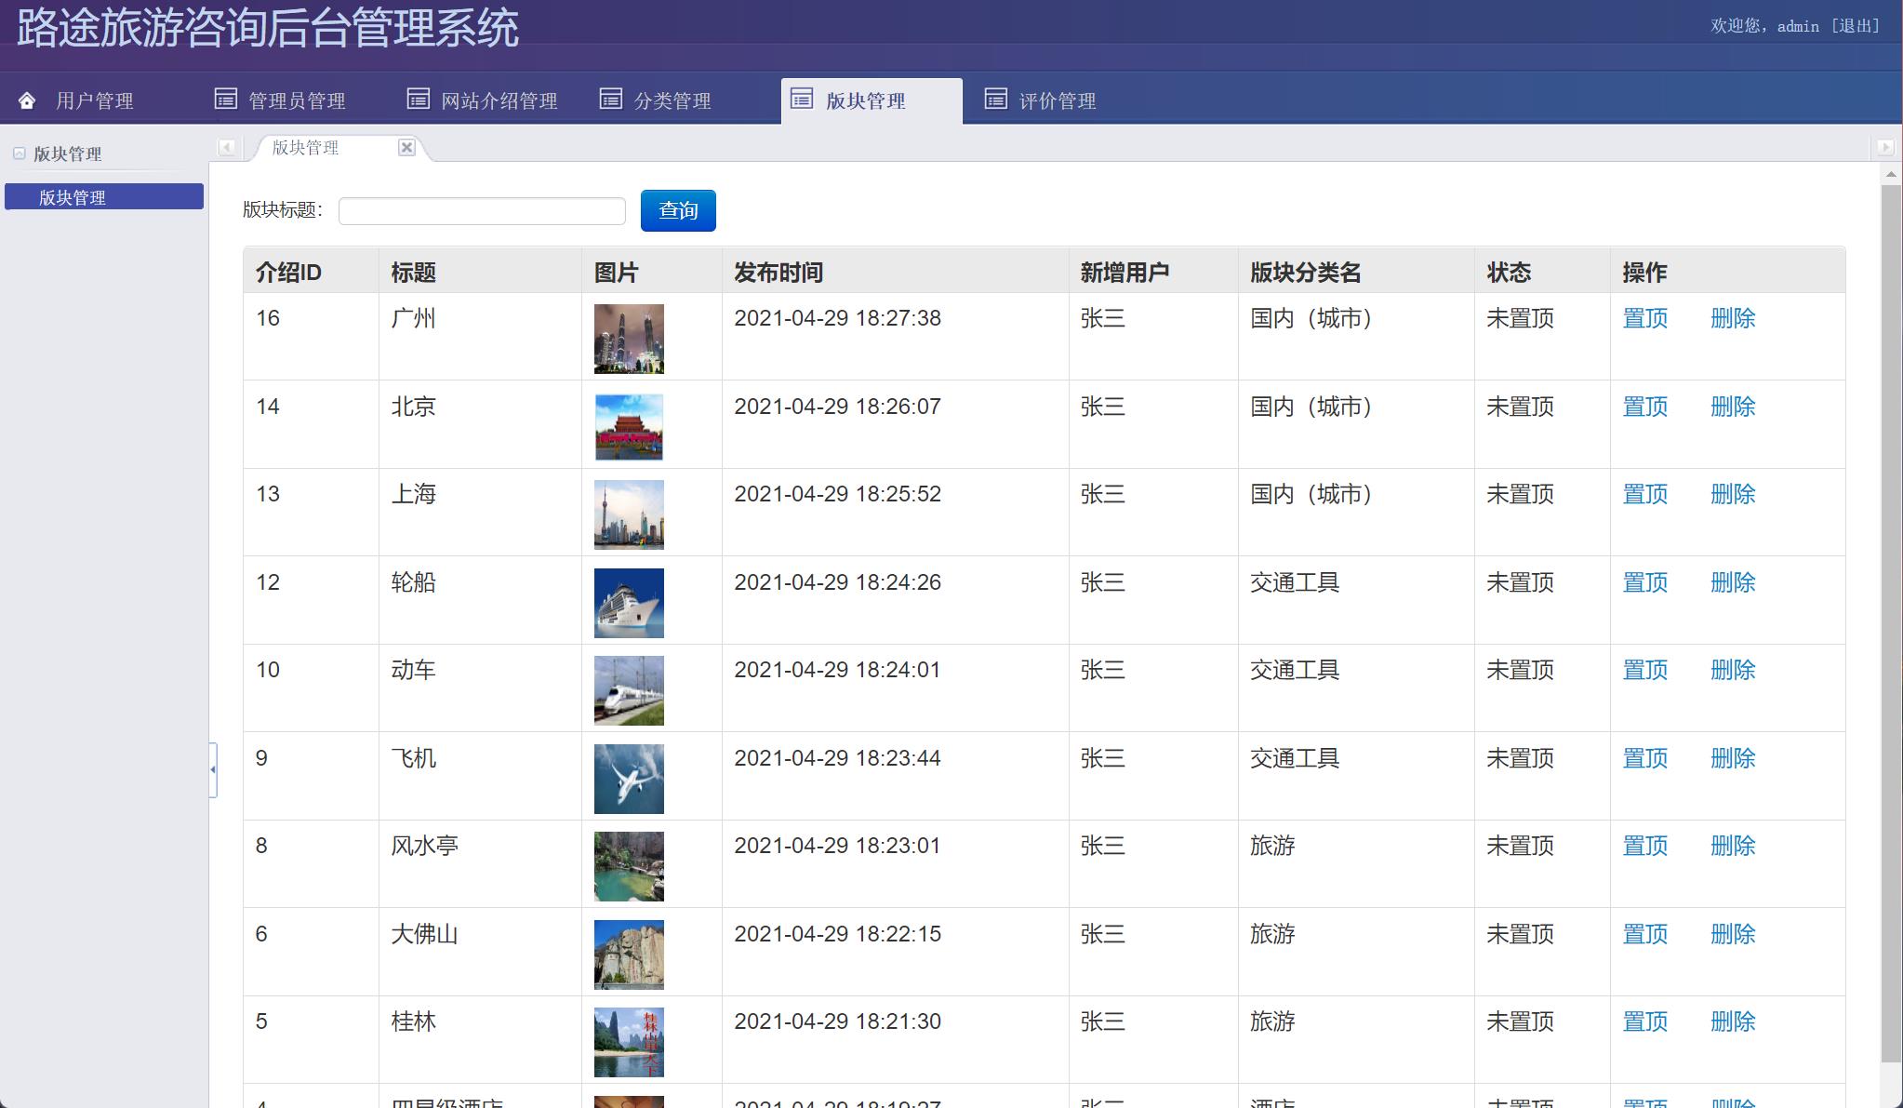
Task: Click the left arrow icon in the tab bar
Action: coord(226,147)
